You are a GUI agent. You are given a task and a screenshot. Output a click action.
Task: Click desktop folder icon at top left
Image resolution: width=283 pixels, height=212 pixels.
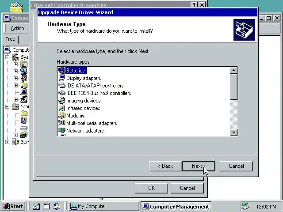[16, 7]
